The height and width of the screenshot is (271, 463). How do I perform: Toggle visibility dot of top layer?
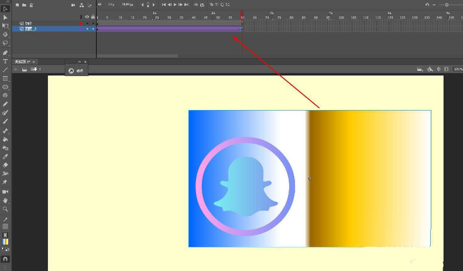click(x=87, y=23)
